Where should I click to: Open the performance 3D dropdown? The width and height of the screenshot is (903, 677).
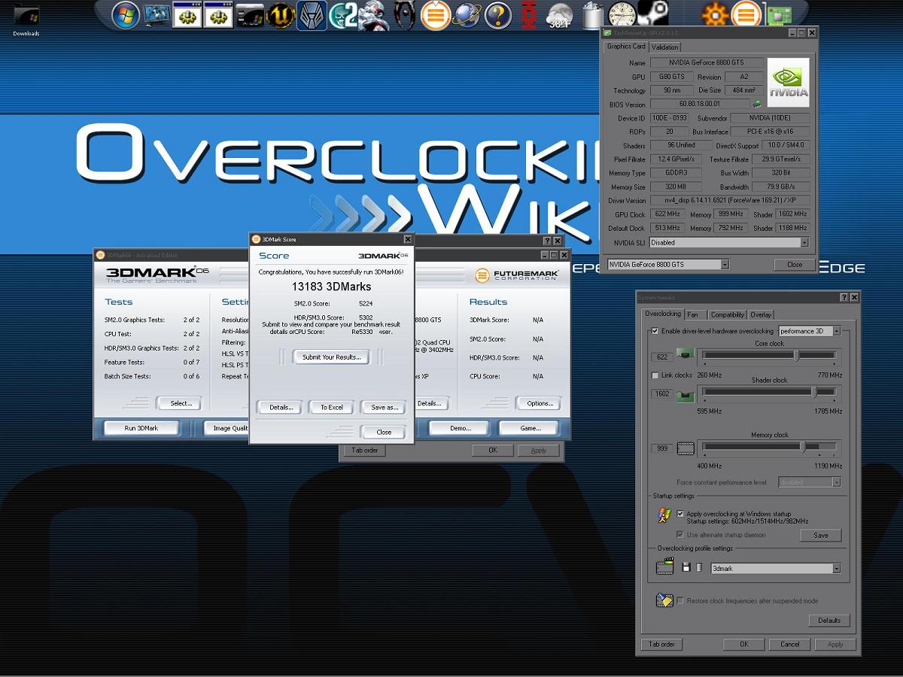[x=809, y=331]
